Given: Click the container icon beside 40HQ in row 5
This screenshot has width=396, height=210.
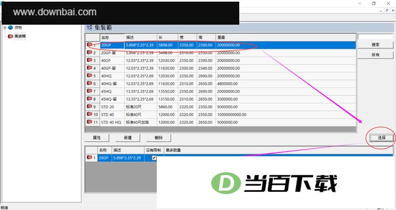Looking at the screenshot, I should [90, 75].
